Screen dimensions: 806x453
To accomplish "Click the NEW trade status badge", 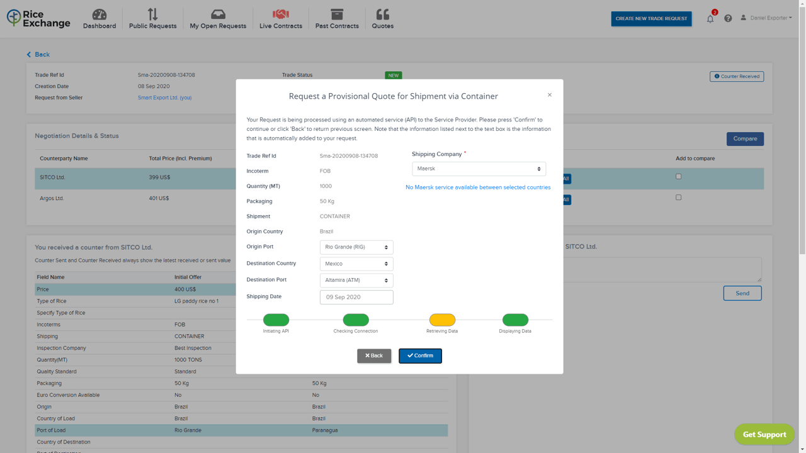I will [394, 75].
